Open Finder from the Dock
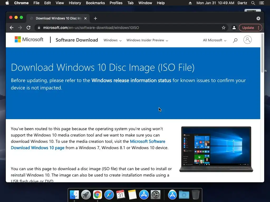The height and width of the screenshot is (202, 270). coord(74,195)
